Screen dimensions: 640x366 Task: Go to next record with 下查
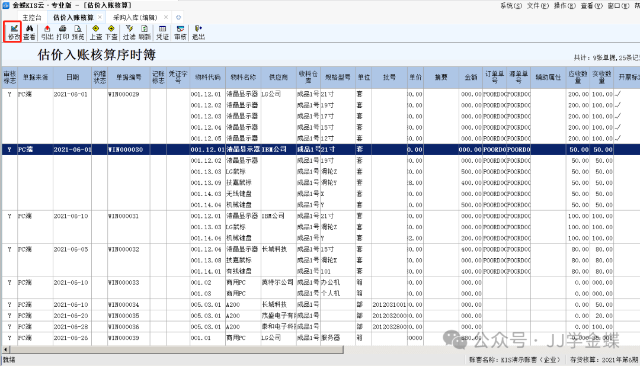point(111,32)
